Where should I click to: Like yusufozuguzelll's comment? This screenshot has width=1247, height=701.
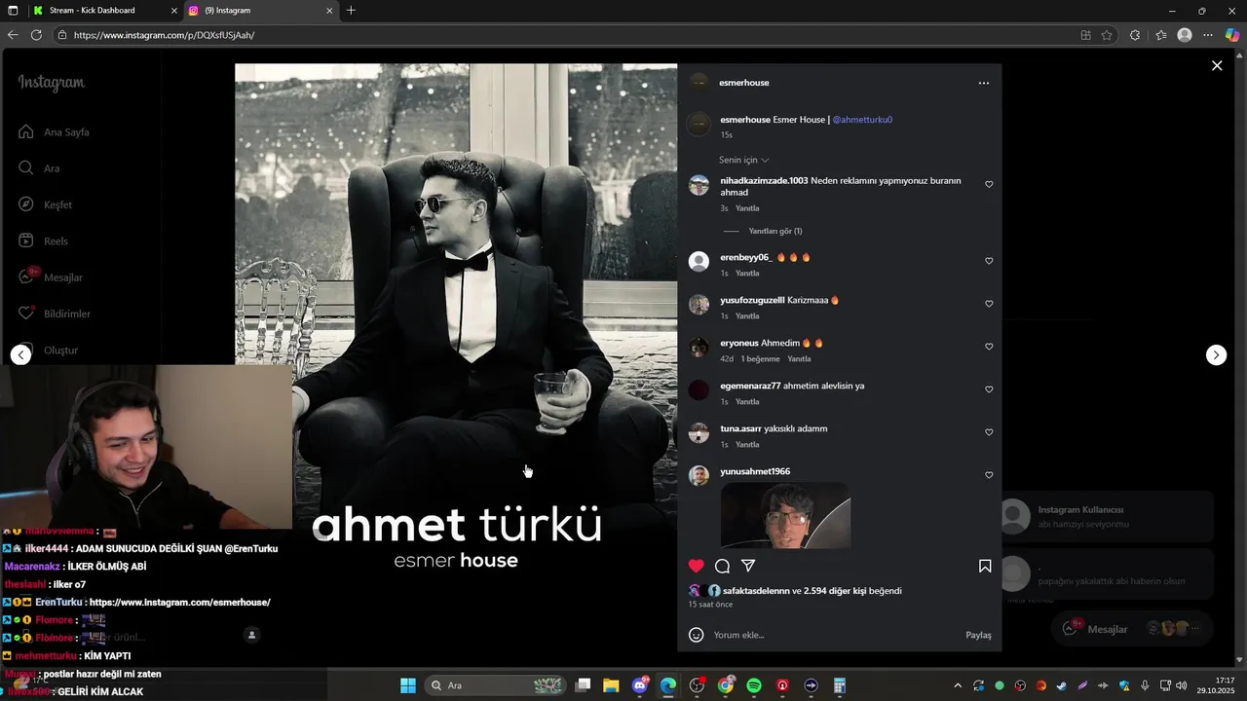tap(989, 304)
